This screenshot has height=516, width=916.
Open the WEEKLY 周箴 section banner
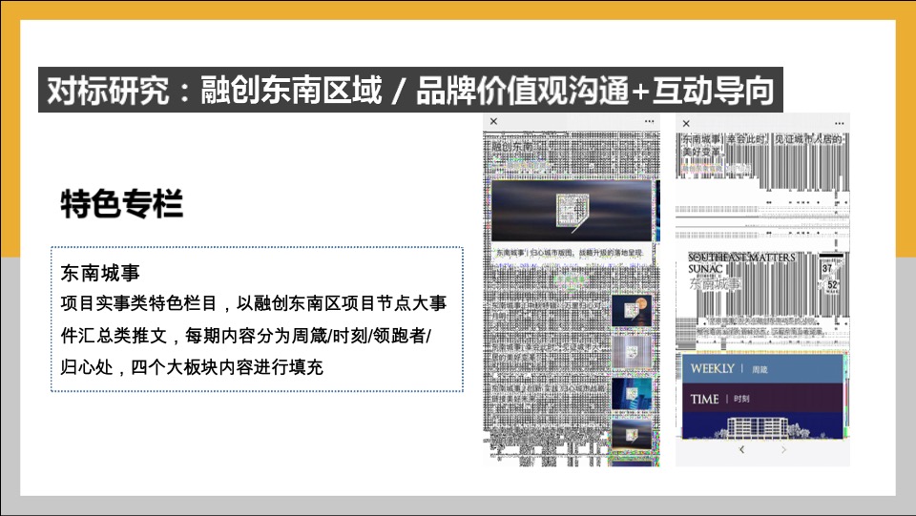pos(762,369)
